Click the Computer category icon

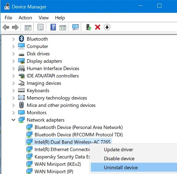(21, 46)
